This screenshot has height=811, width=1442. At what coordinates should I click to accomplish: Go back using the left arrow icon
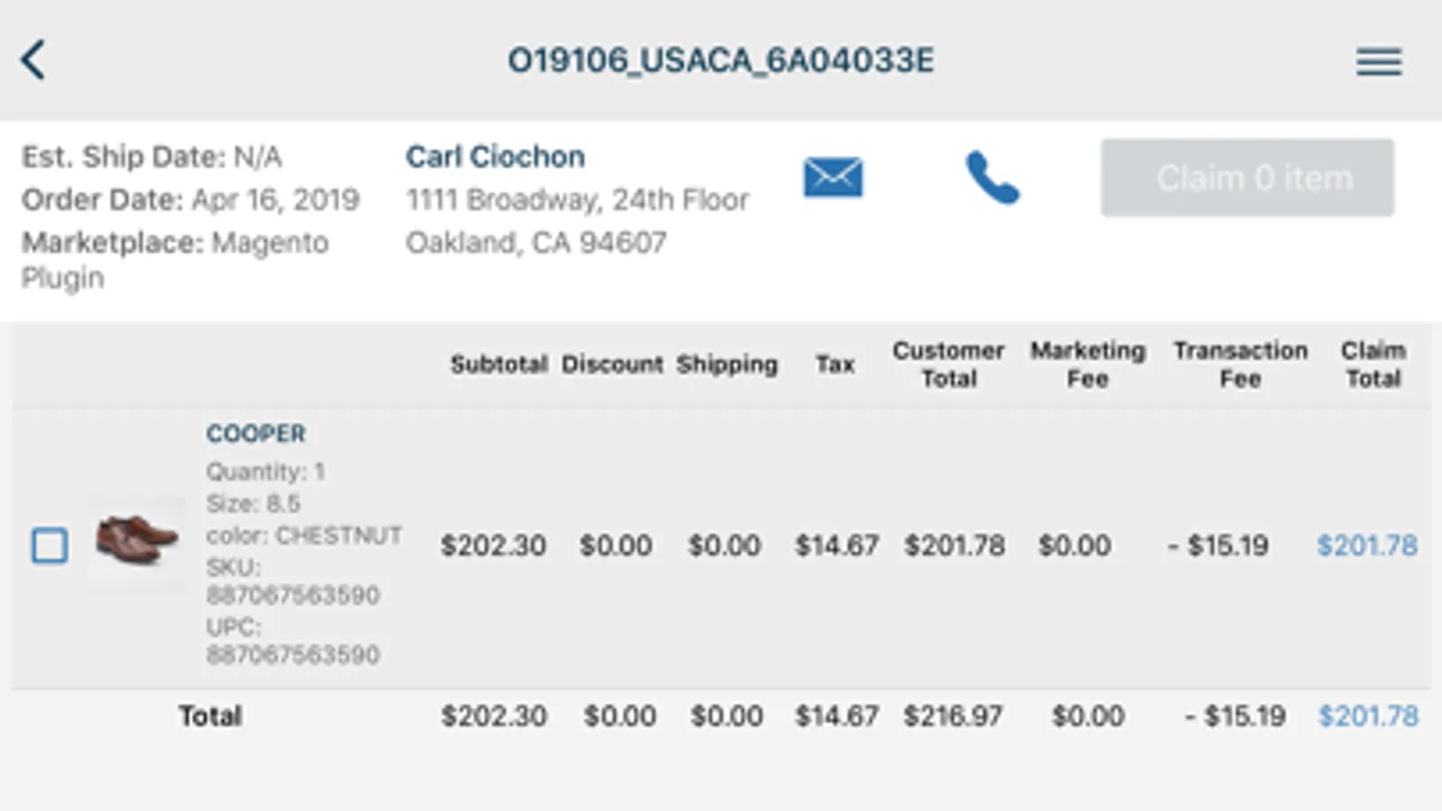point(33,60)
